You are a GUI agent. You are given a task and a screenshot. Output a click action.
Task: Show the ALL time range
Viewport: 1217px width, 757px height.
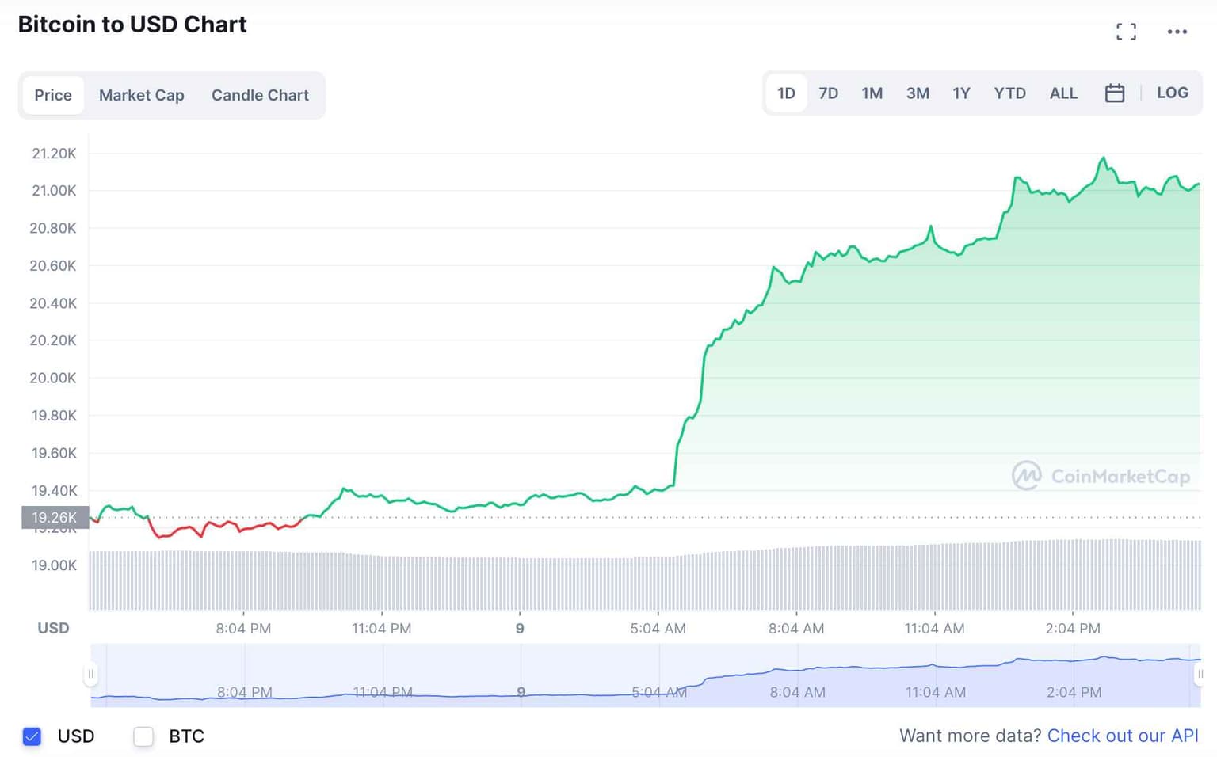pyautogui.click(x=1063, y=93)
